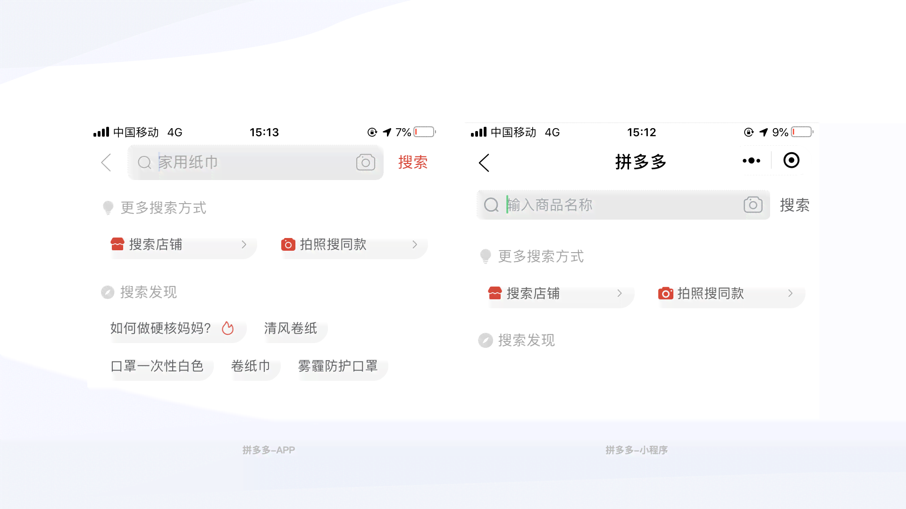Open three-dot menu in mini program header
The image size is (906, 509).
pos(751,161)
